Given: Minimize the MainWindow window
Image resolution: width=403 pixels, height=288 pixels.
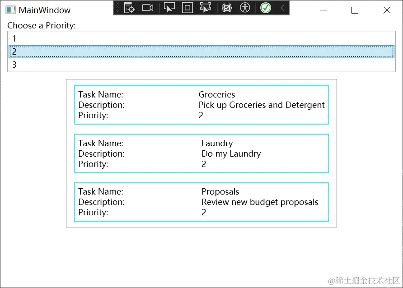Looking at the screenshot, I should pyautogui.click(x=323, y=10).
